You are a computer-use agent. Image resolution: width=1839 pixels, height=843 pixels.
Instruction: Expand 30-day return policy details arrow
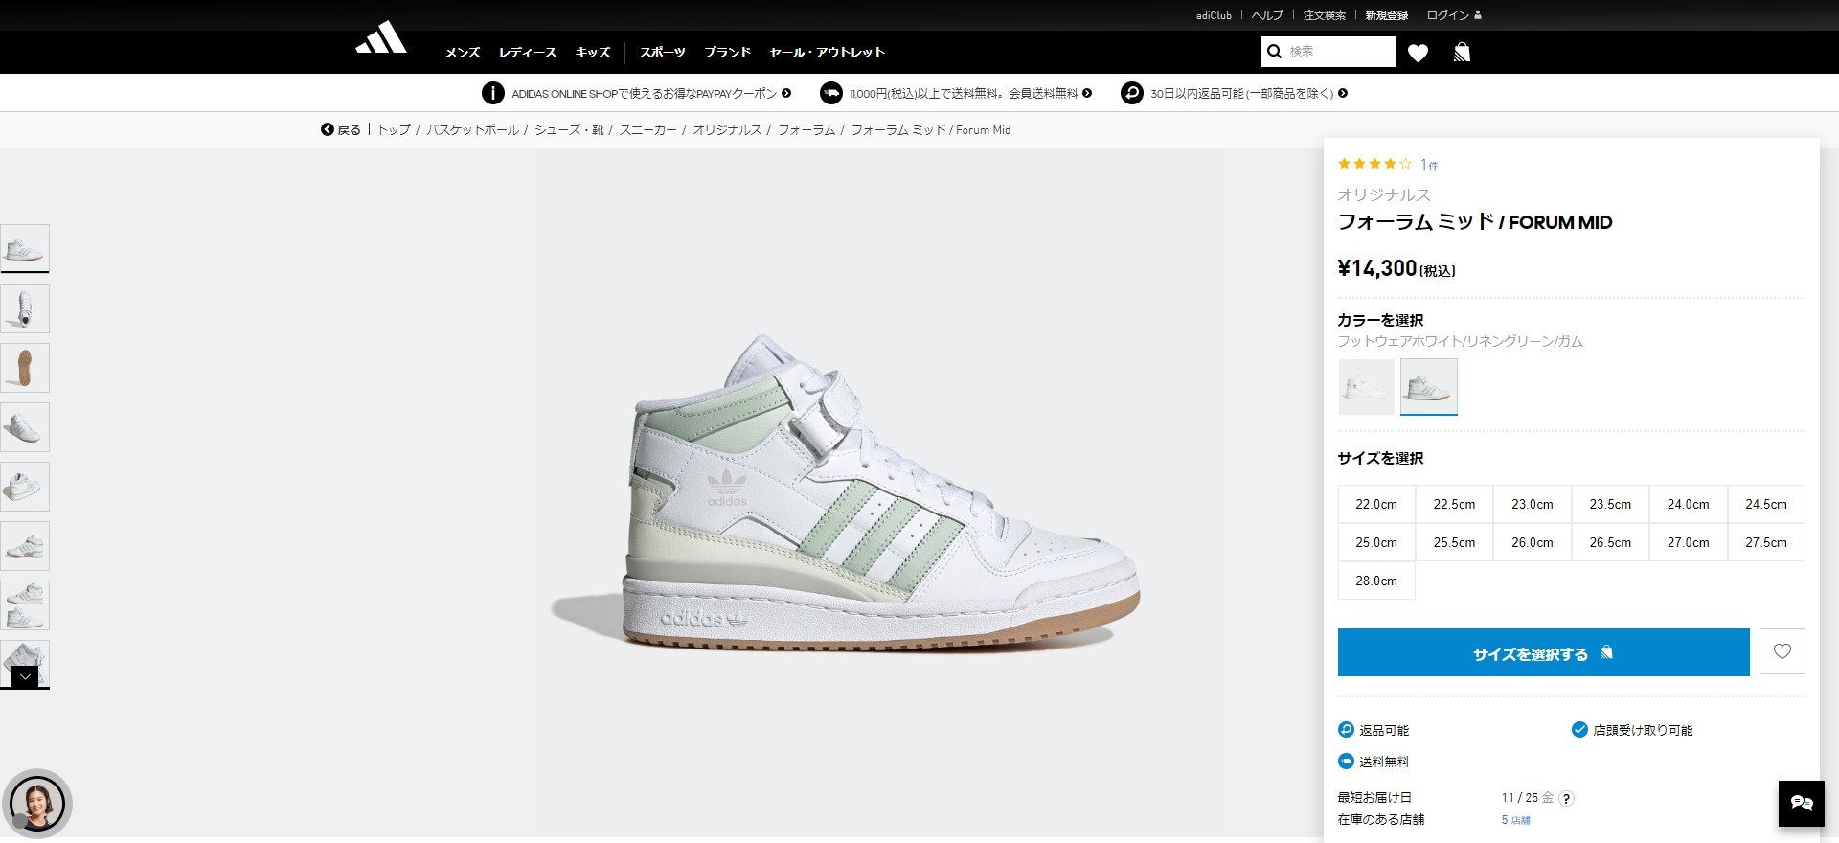(1343, 93)
